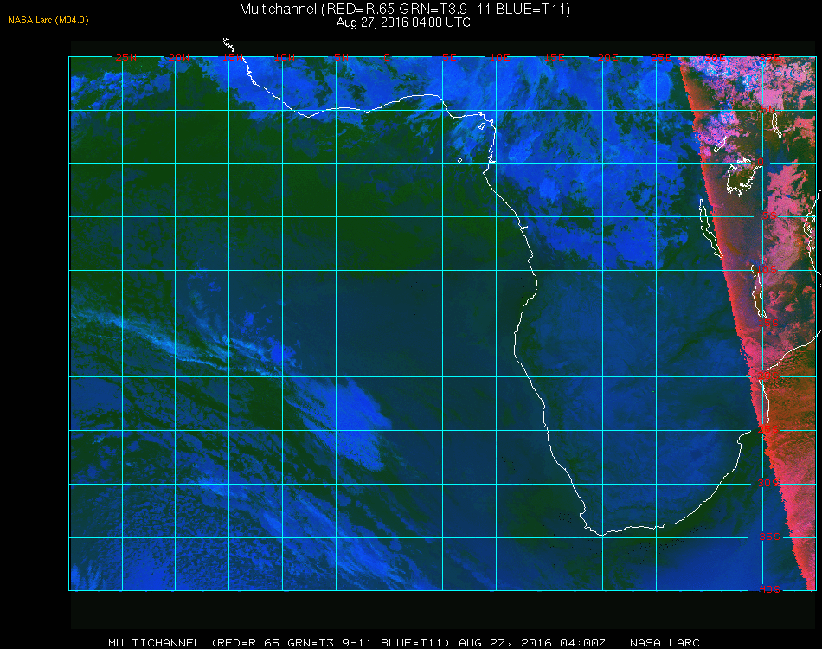Click the 10E longitude label
822x649 pixels.
(x=499, y=57)
